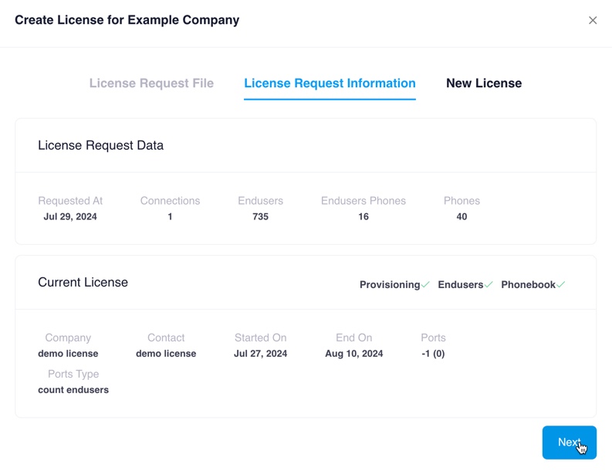
Task: Click the Phones value 40
Action: pos(462,217)
